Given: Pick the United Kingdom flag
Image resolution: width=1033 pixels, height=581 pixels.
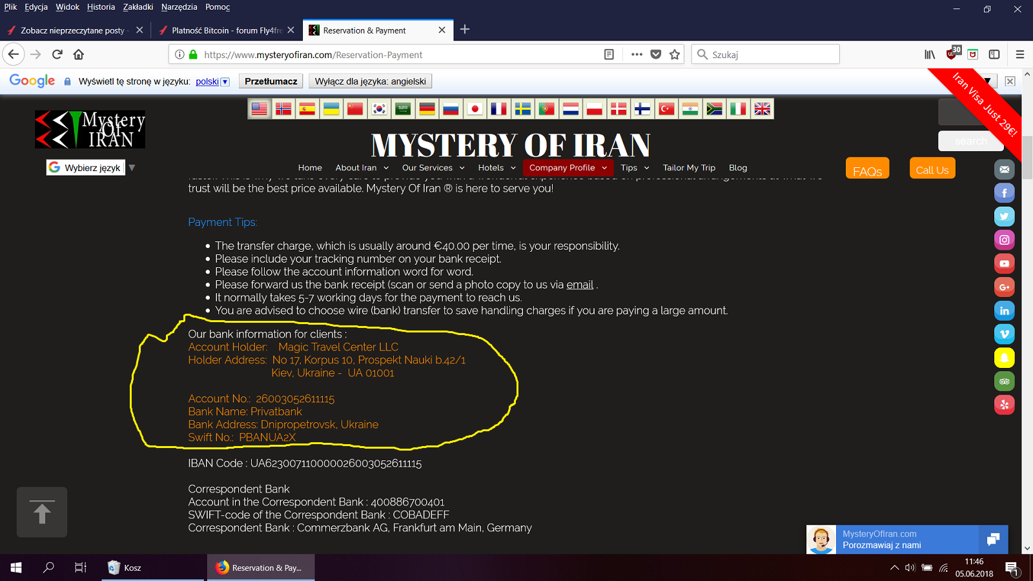Looking at the screenshot, I should pyautogui.click(x=762, y=109).
